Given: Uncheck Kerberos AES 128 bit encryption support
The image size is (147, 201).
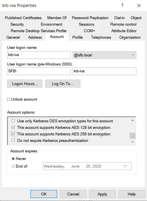Looking at the screenshot, I should point(13,127).
